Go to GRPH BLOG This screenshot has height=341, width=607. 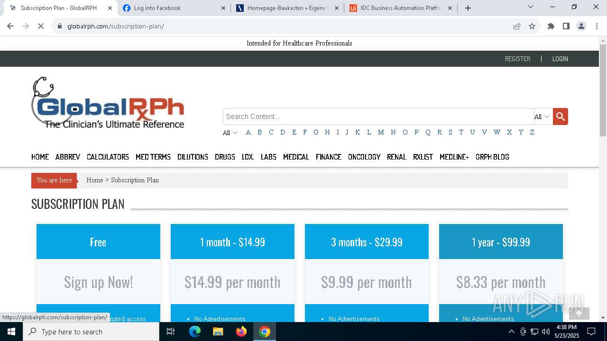coord(492,157)
